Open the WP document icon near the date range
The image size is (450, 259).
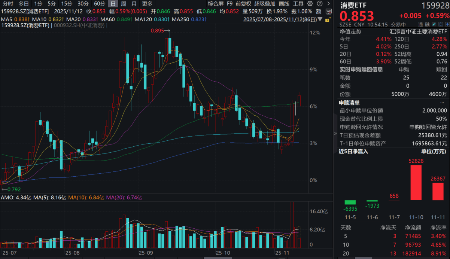(329, 10)
